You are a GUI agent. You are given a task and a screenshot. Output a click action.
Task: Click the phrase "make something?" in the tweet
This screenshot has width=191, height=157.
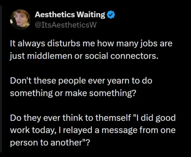click(101, 93)
